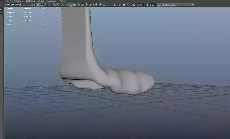The height and width of the screenshot is (139, 230).
Task: Toggle 2D Pan/Zoom icon
Action: [28, 5]
